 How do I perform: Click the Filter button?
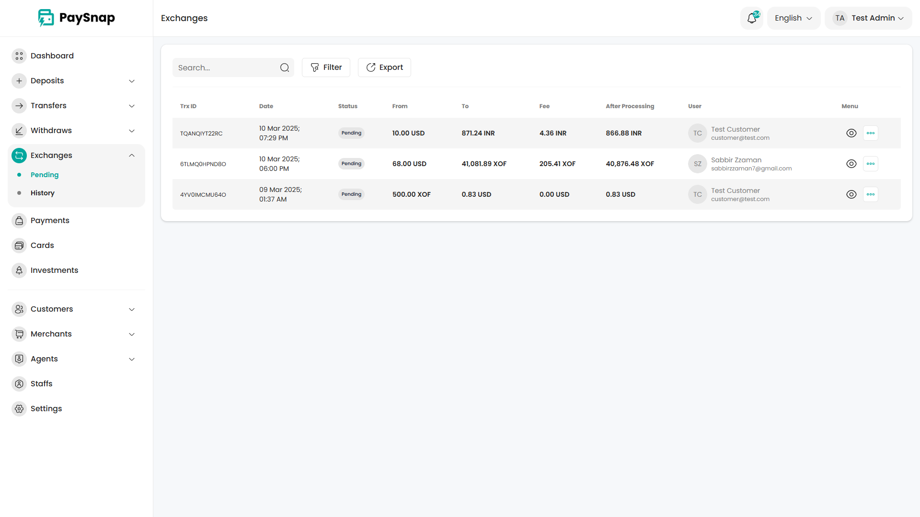point(326,67)
